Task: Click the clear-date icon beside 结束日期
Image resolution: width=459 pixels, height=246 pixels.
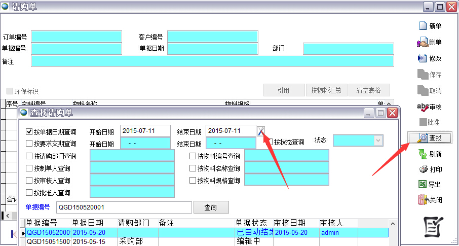Action: [260, 131]
